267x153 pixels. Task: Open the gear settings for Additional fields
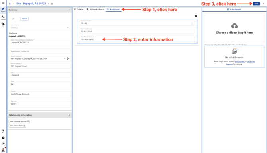196,16
